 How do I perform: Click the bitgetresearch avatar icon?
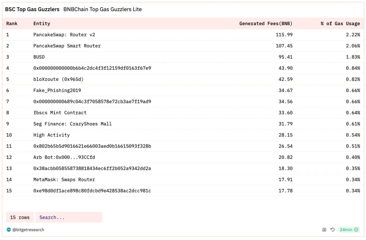[x=9, y=230]
